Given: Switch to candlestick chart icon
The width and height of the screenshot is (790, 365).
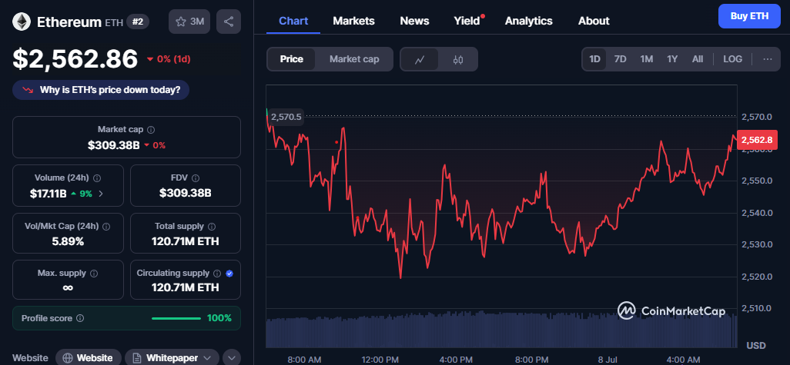Looking at the screenshot, I should [457, 59].
